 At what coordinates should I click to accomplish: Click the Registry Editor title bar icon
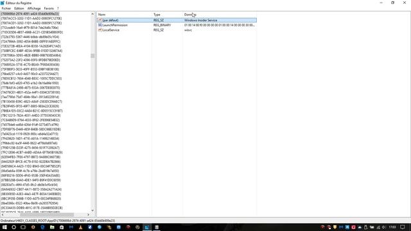coord(3,3)
